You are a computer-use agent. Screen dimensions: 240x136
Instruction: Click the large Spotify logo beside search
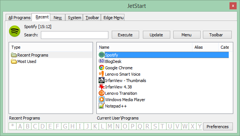[x=15, y=31]
